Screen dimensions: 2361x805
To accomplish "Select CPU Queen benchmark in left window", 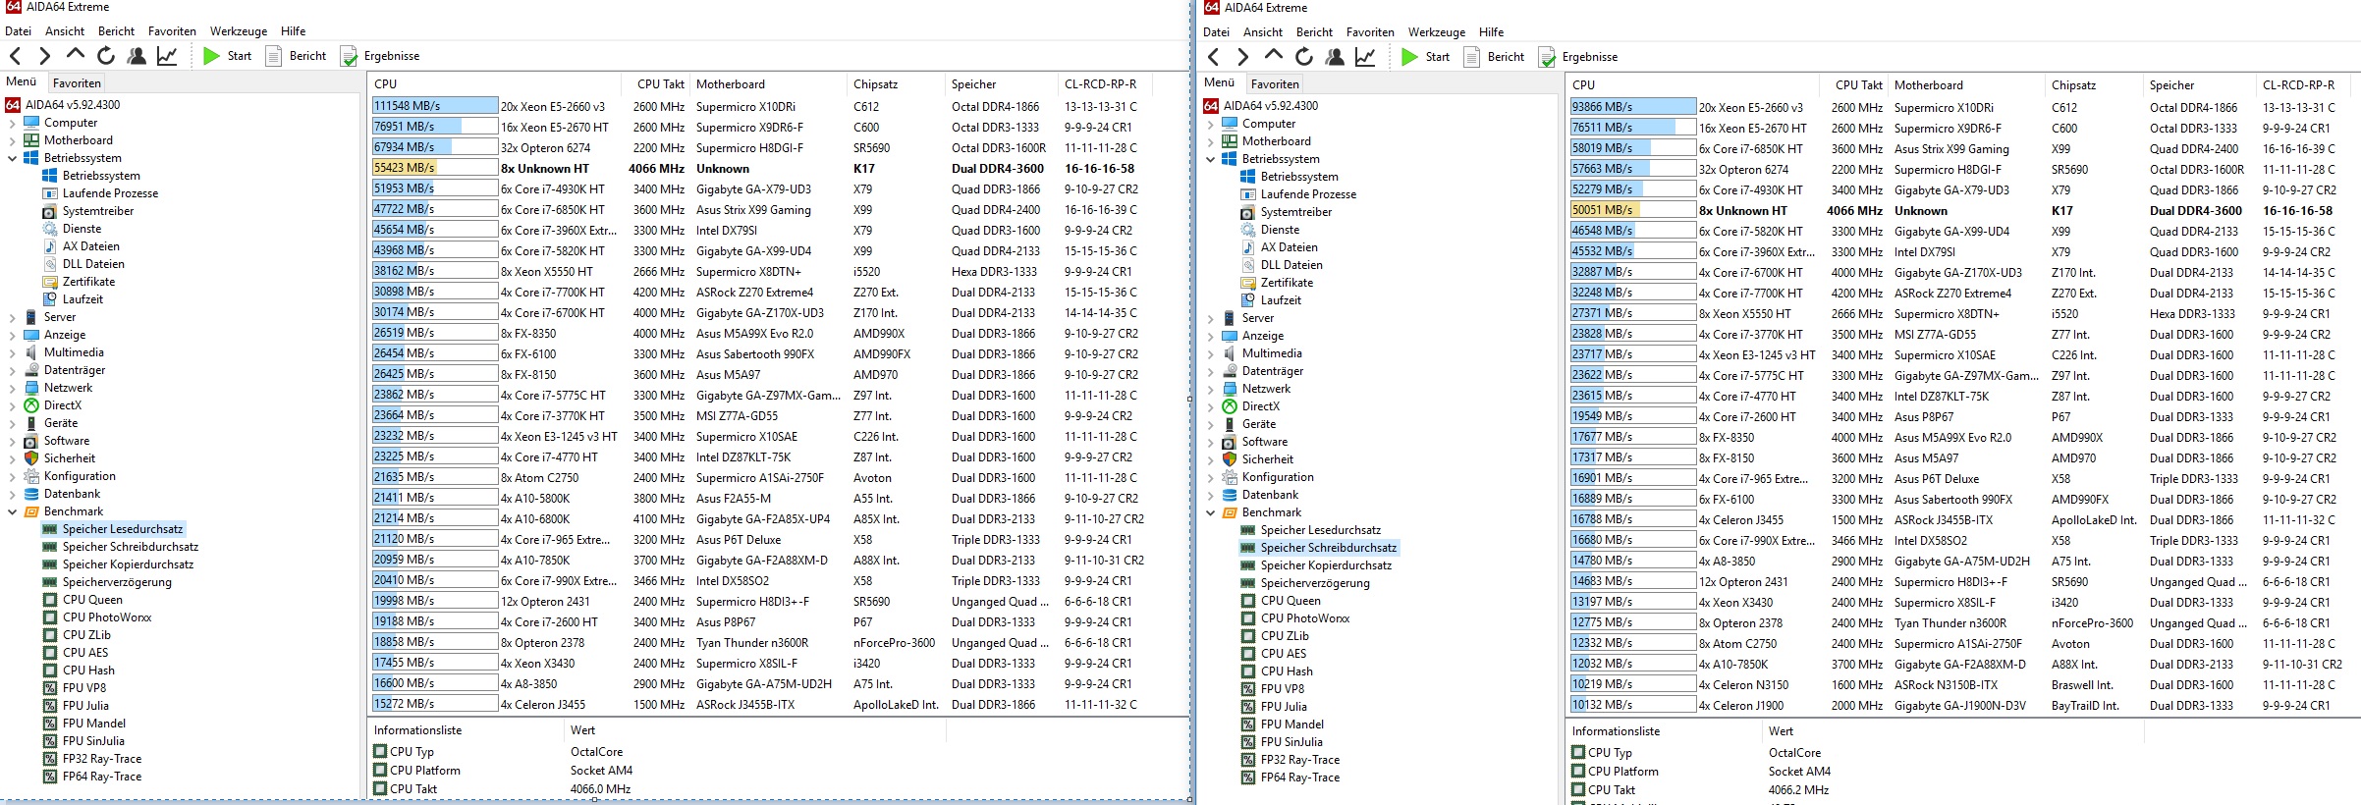I will coord(92,600).
